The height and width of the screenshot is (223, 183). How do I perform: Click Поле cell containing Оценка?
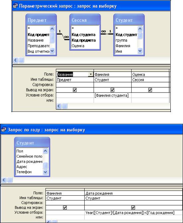pyautogui.click(x=150, y=74)
